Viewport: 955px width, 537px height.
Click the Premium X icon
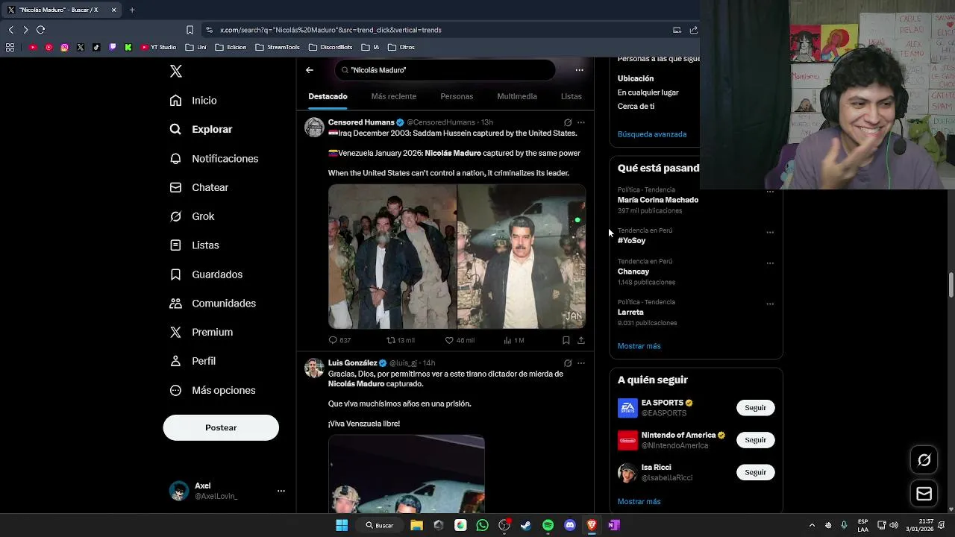tap(175, 332)
